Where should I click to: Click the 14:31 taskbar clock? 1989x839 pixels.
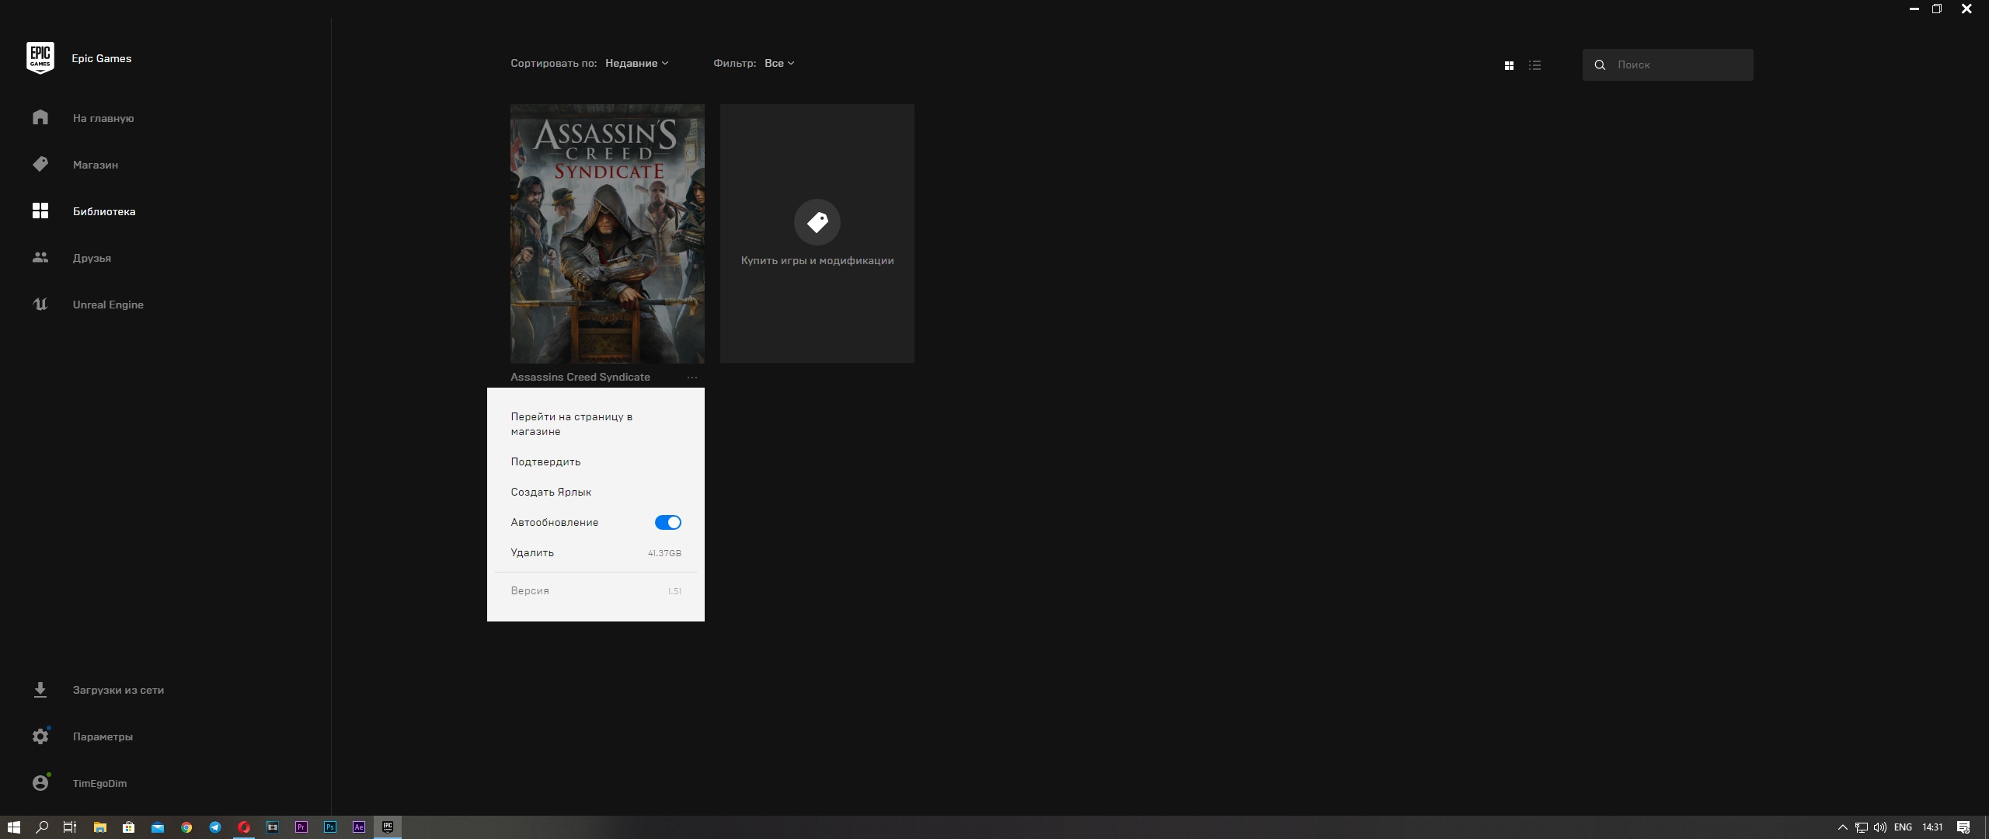pos(1932,827)
